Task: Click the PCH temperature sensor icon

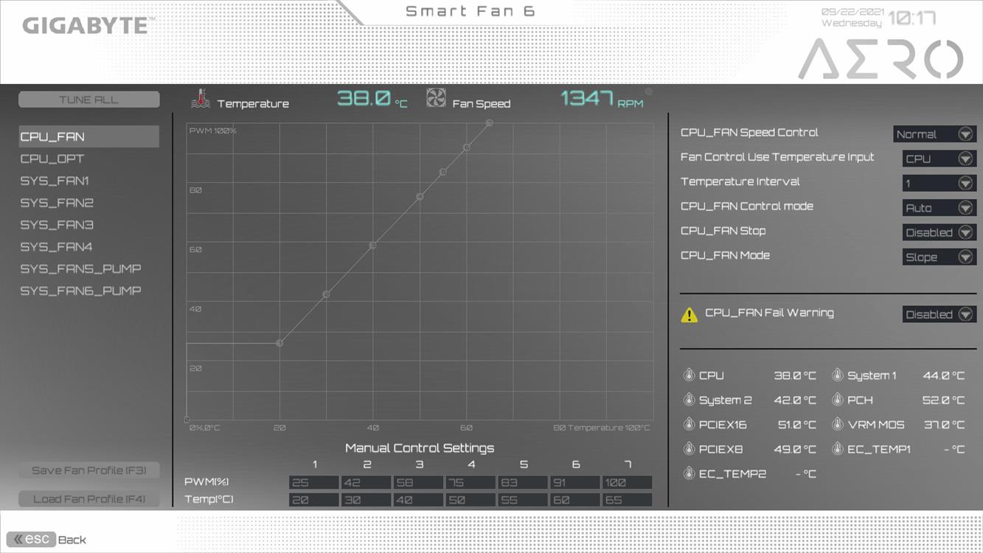Action: pyautogui.click(x=837, y=400)
